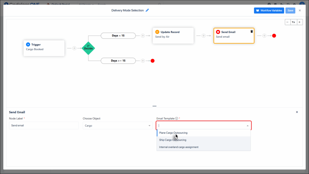Select Plane Cargo Outsourcing from the template list
This screenshot has width=309, height=174.
pos(173,133)
